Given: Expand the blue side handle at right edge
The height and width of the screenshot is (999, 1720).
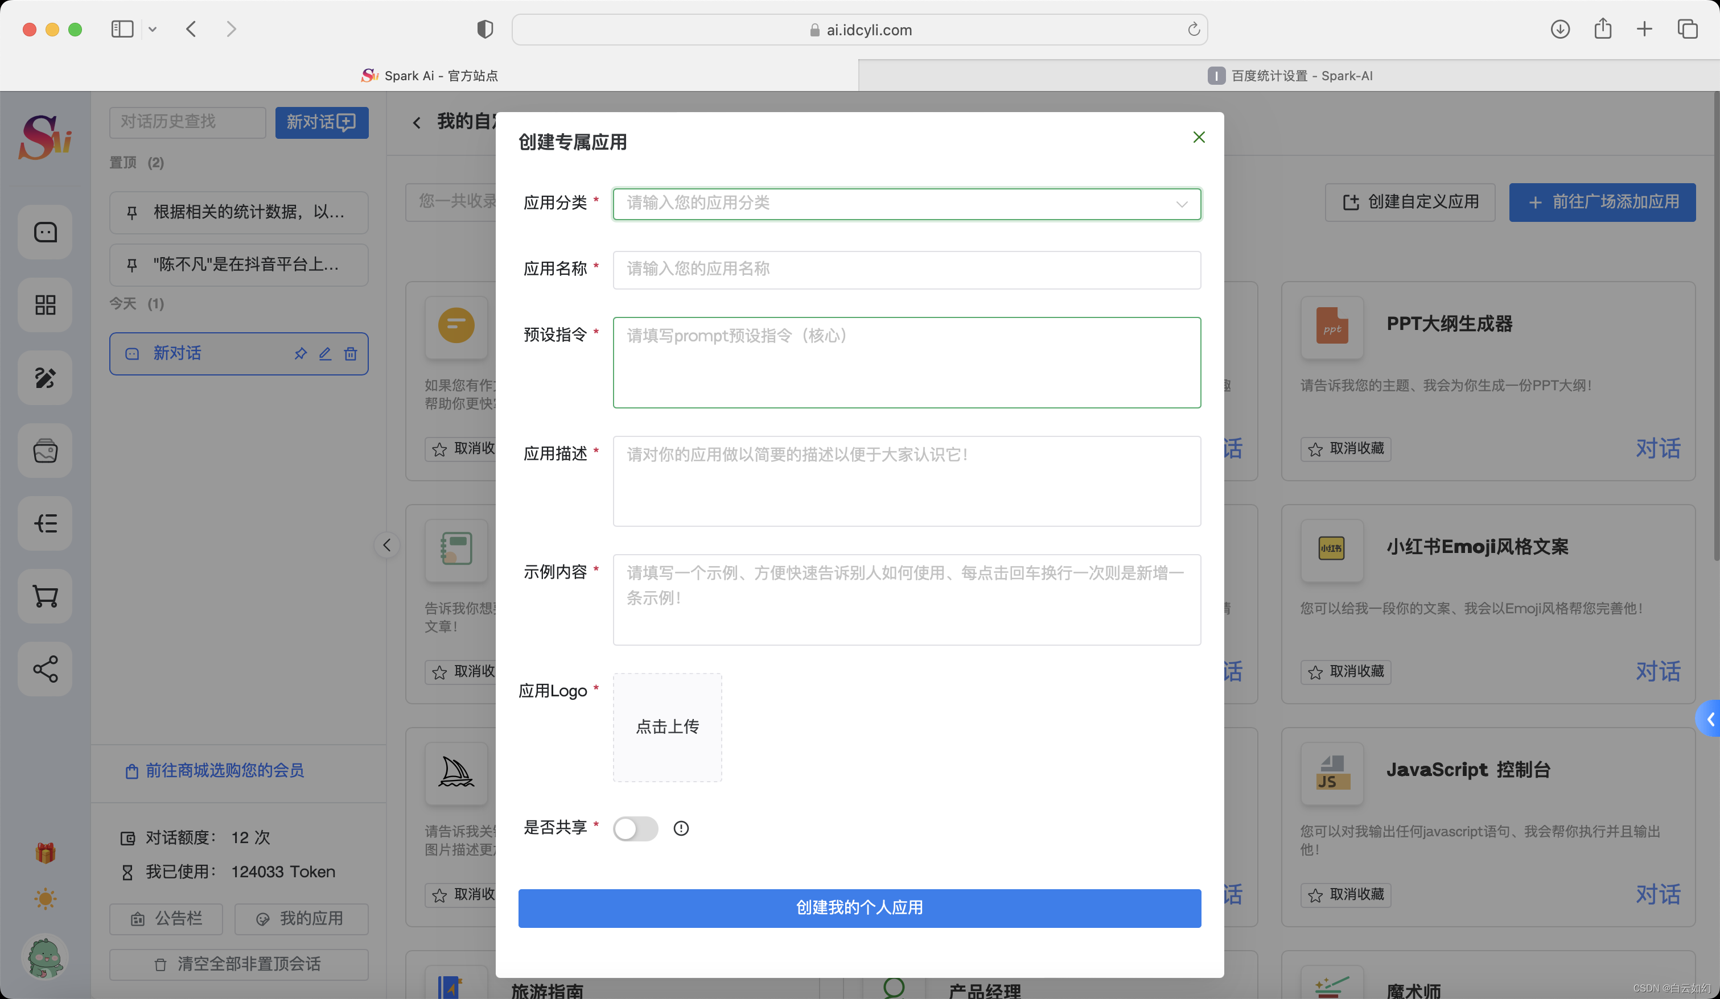Looking at the screenshot, I should click(1709, 719).
